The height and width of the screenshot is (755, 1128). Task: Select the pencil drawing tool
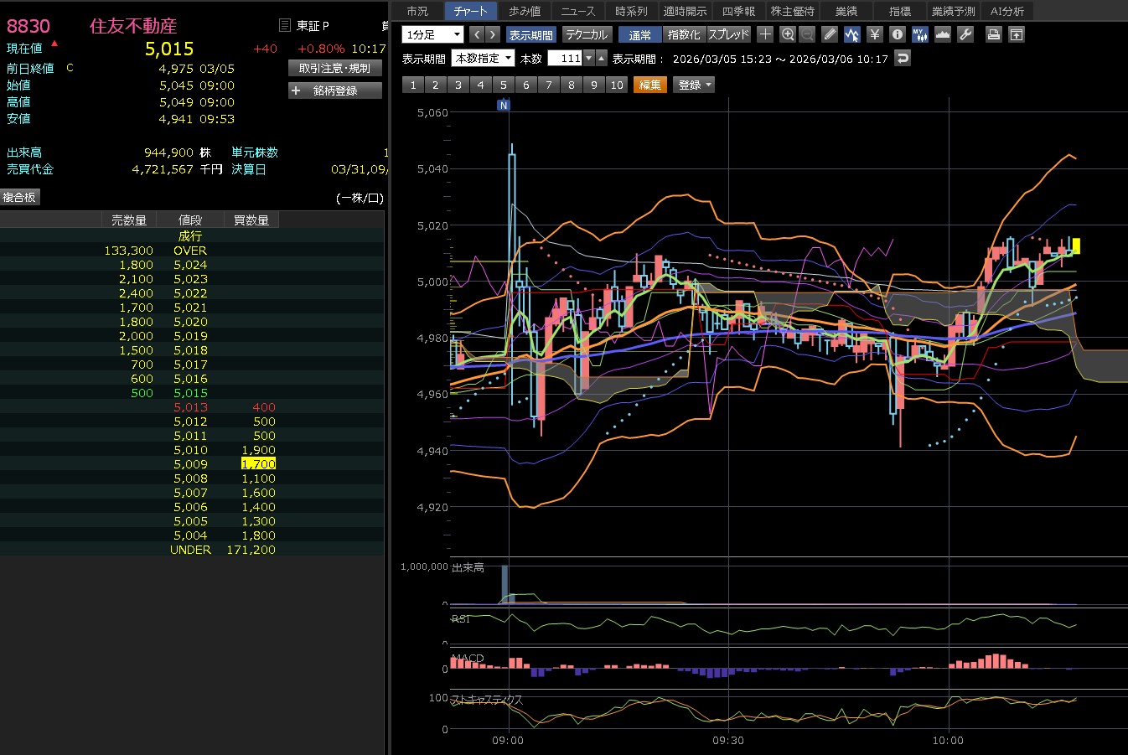pyautogui.click(x=830, y=34)
